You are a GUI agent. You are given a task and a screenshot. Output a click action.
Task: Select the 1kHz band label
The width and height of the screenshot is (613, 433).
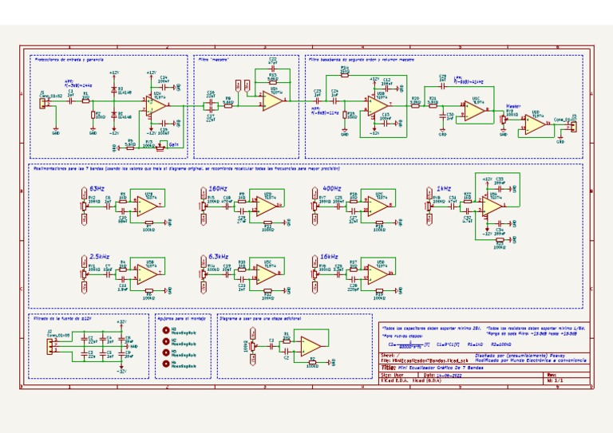(444, 188)
